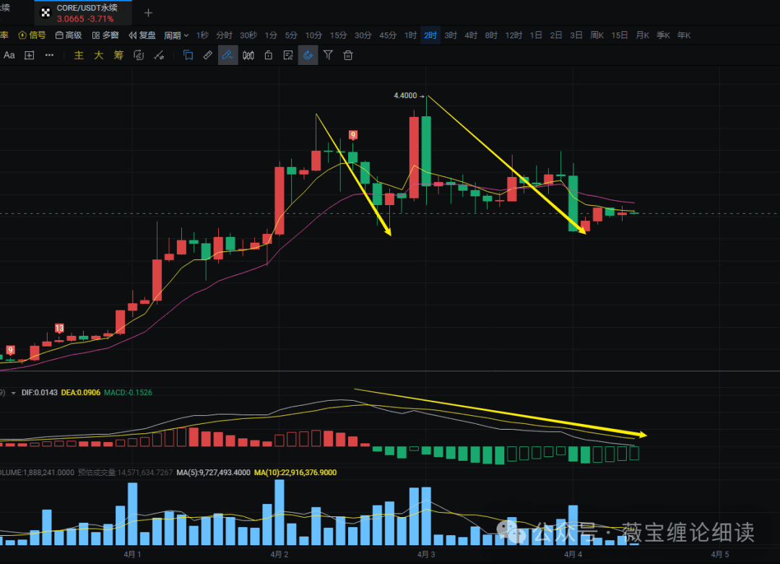The width and height of the screenshot is (780, 564).
Task: Click the lock drawings icon
Action: pos(268,55)
